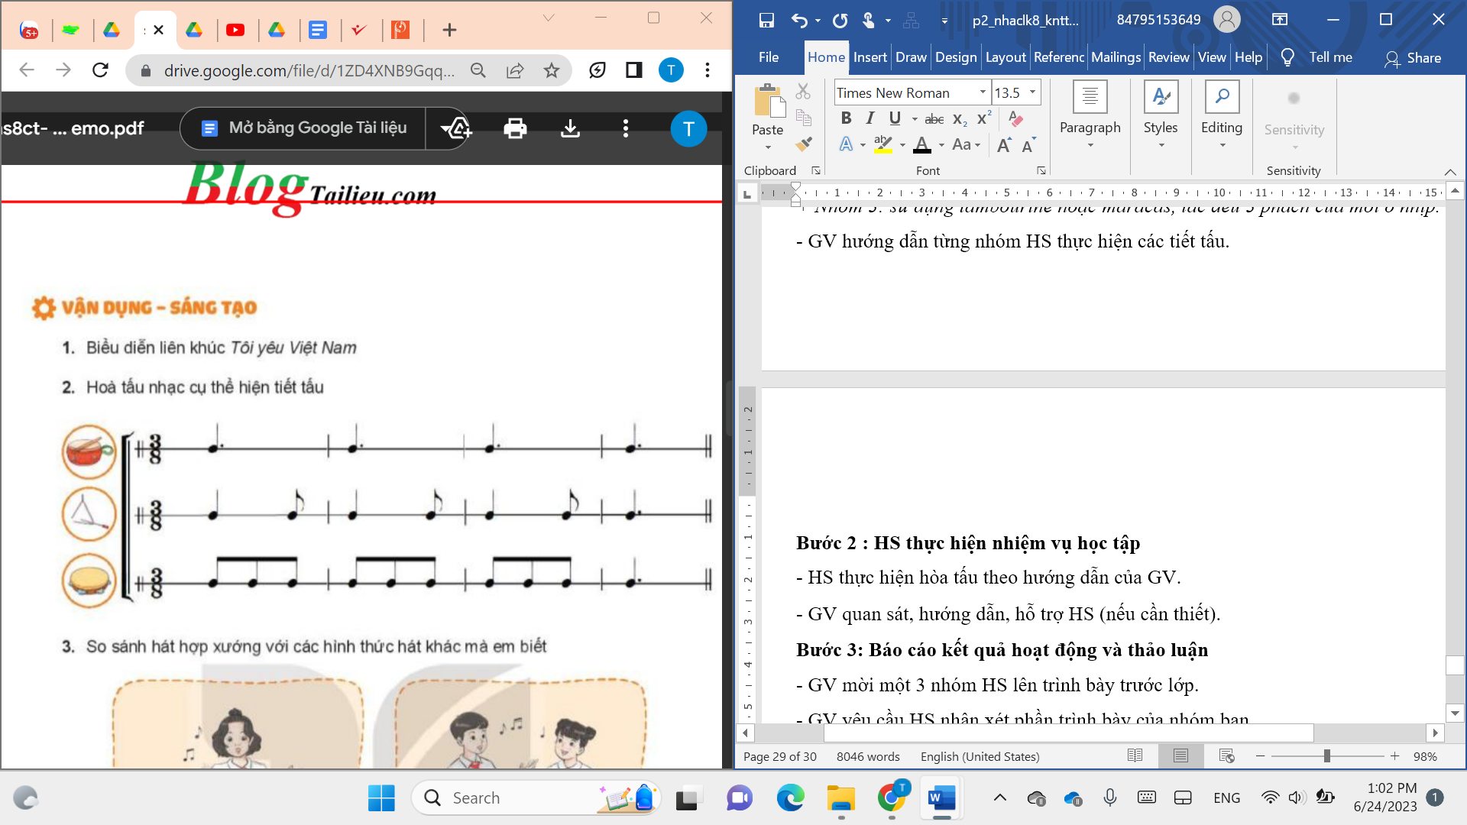Switch to the Insert tab
The height and width of the screenshot is (825, 1467).
(870, 57)
